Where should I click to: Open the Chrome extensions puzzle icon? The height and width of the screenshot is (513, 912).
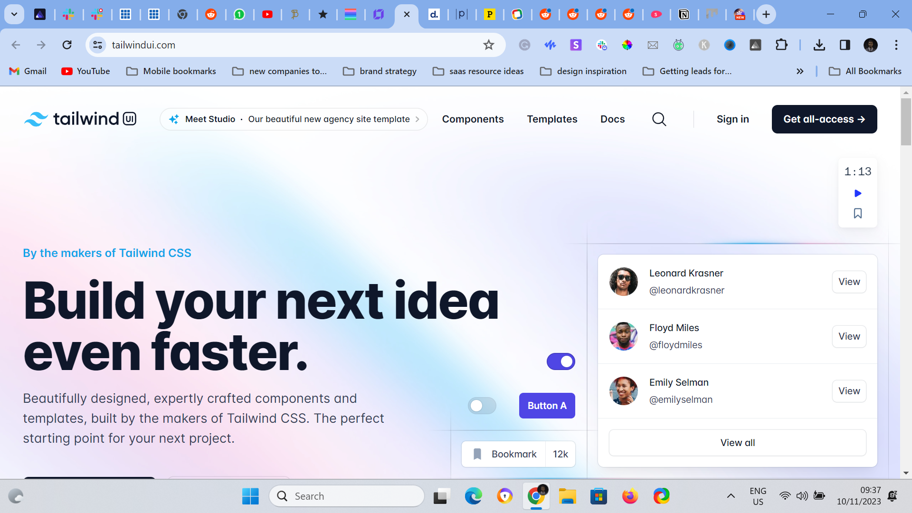pos(781,45)
